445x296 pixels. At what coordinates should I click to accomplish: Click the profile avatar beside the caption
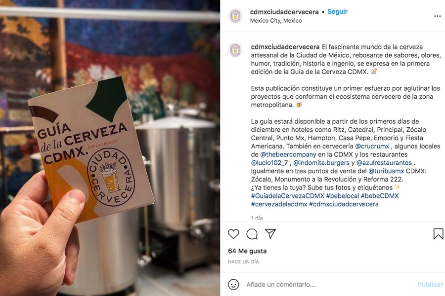[x=235, y=50]
